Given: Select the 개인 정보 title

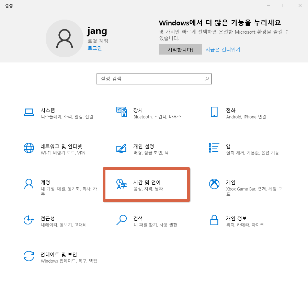Looking at the screenshot, I should coord(236,218).
